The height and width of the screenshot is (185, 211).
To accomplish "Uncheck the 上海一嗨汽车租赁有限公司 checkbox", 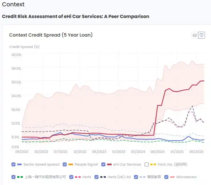I will (x=13, y=177).
